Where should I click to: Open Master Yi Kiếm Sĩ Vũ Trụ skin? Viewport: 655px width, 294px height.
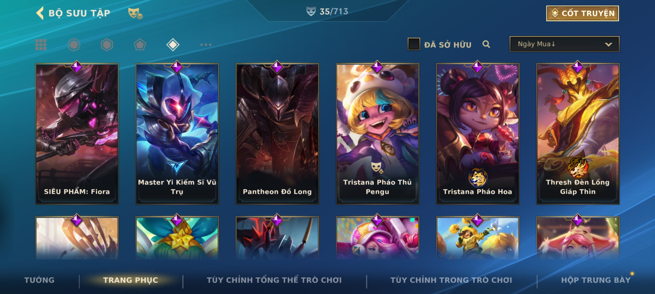[x=177, y=134]
